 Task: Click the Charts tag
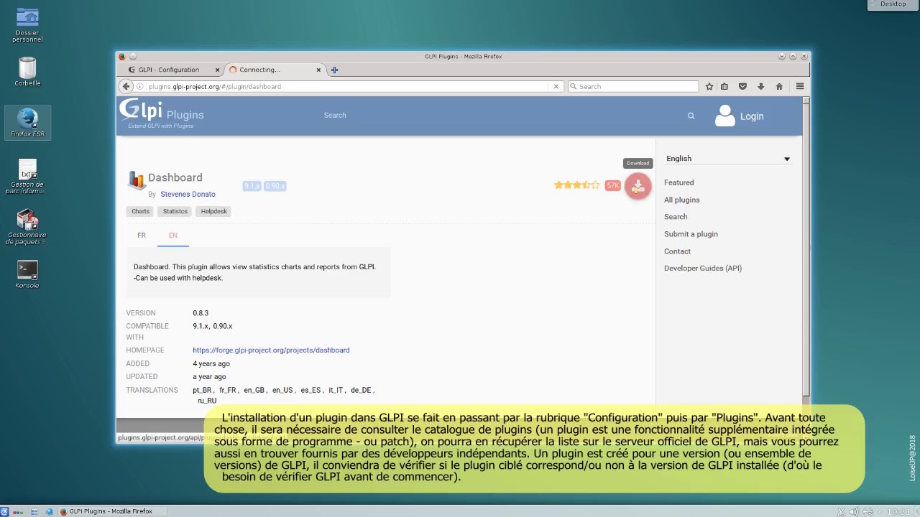[141, 211]
